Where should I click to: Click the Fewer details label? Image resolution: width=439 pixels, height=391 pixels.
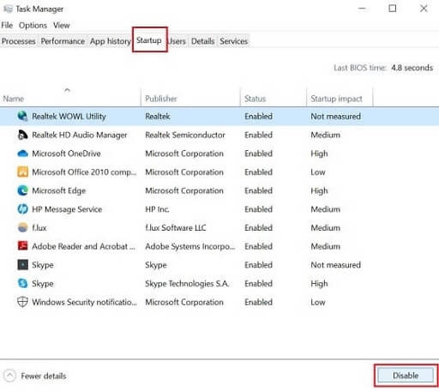[44, 376]
